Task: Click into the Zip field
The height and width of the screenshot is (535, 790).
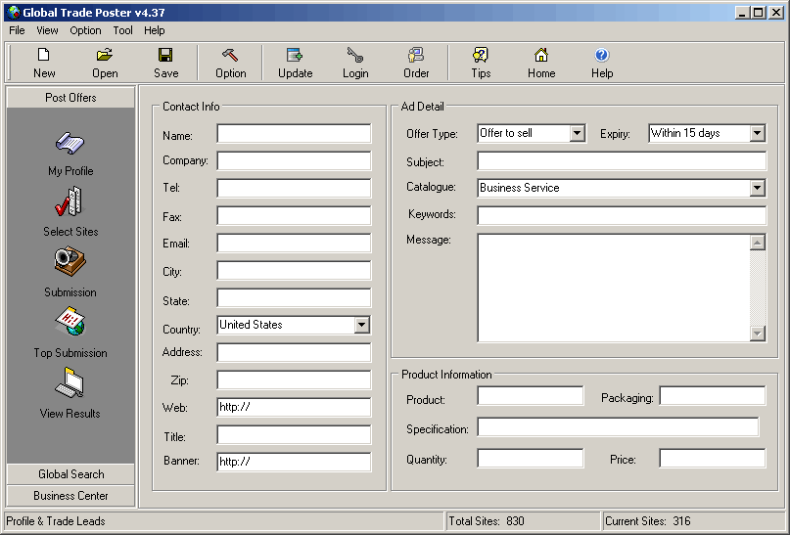Action: click(x=295, y=380)
